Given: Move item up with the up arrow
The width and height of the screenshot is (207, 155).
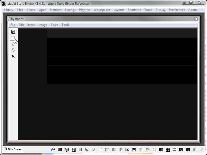Looking at the screenshot, I should [x=13, y=44].
